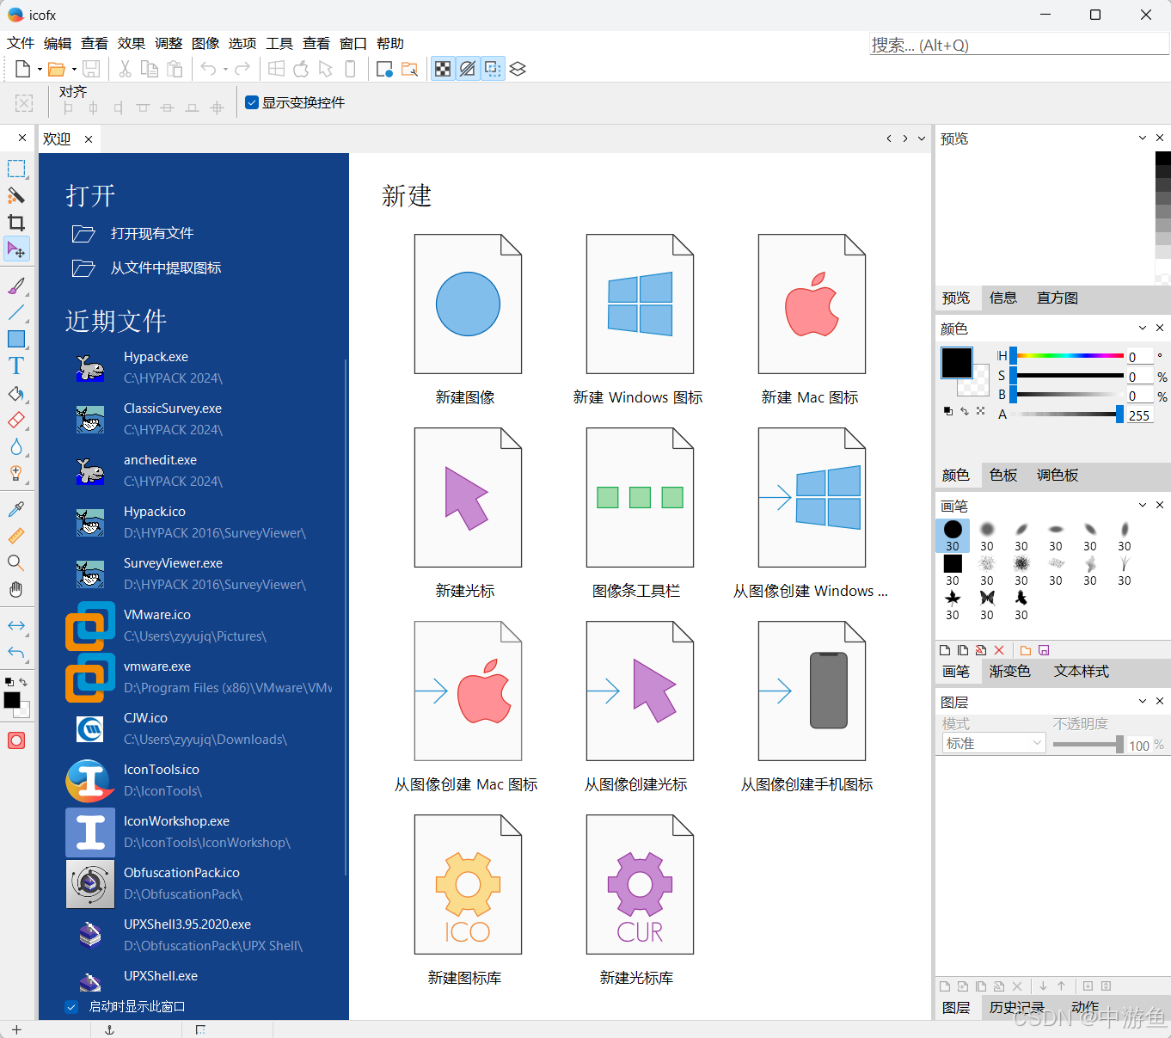
Task: Select the black square brush preset
Action: click(953, 569)
